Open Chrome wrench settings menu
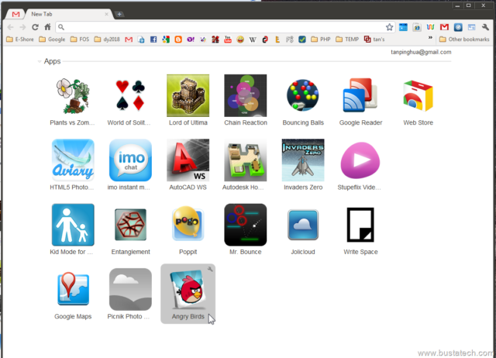This screenshot has height=358, width=496. click(x=485, y=27)
